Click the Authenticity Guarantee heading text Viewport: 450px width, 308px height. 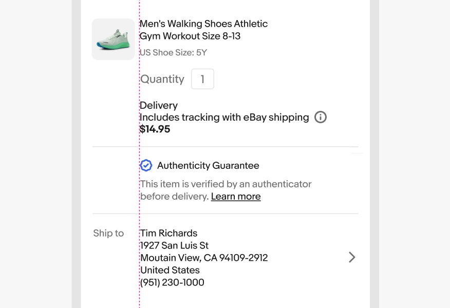click(x=208, y=165)
